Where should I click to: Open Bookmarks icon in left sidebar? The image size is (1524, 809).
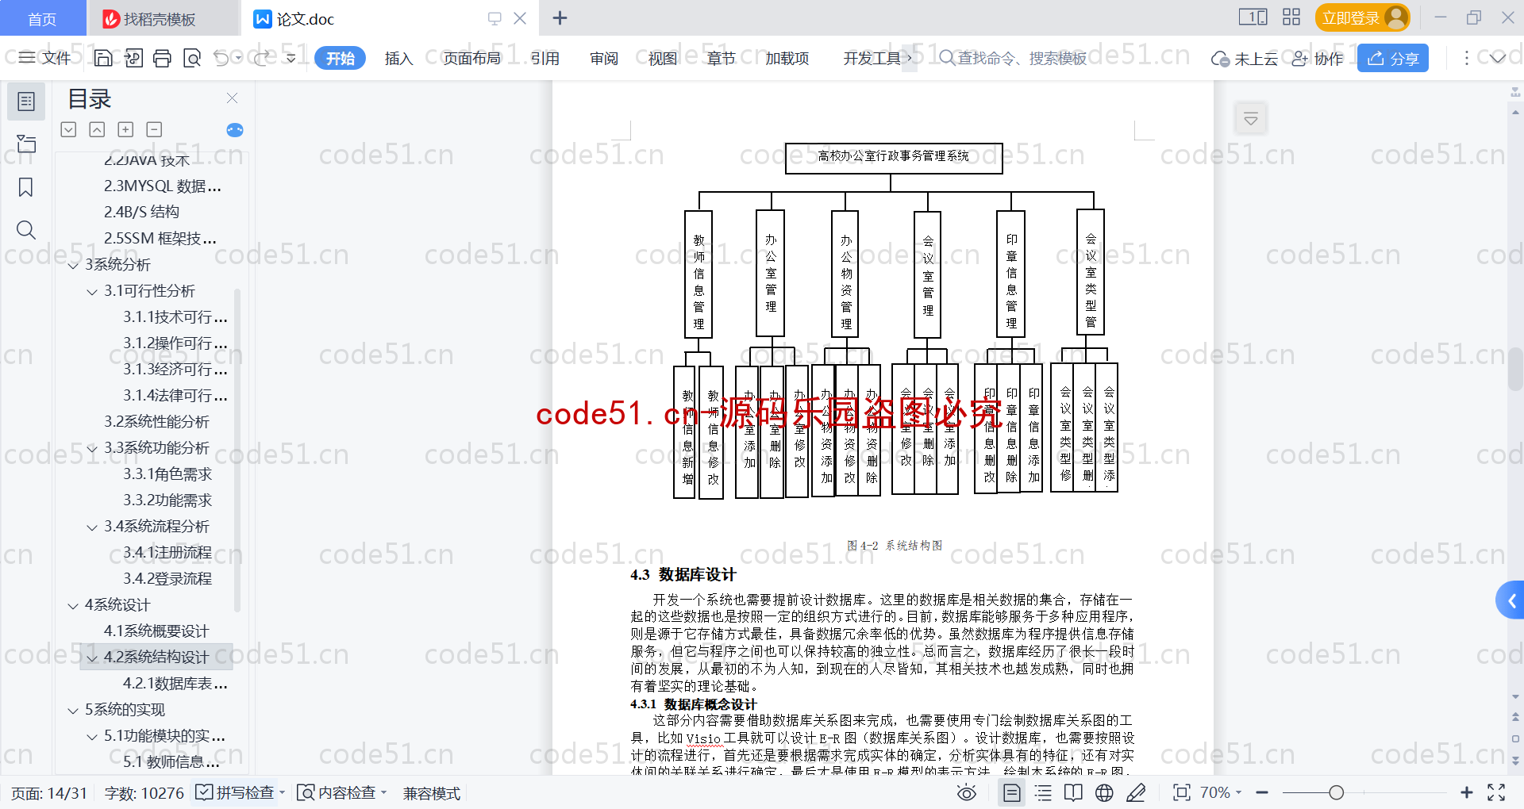pos(26,187)
